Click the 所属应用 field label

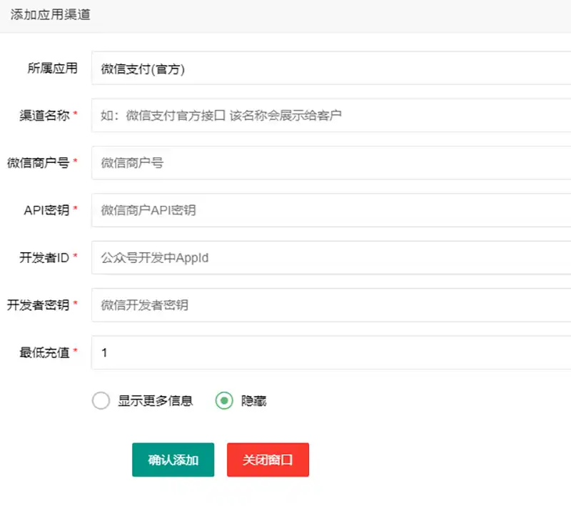coord(52,68)
